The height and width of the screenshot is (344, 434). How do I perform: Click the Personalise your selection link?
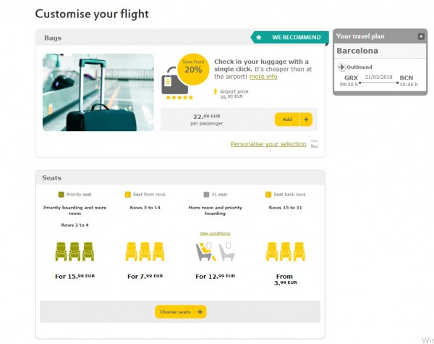(x=268, y=144)
